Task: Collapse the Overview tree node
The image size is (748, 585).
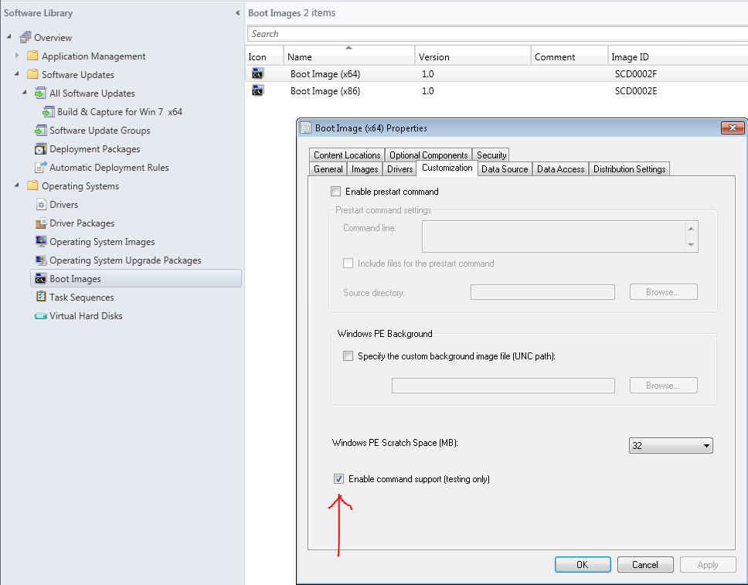Action: coord(8,36)
